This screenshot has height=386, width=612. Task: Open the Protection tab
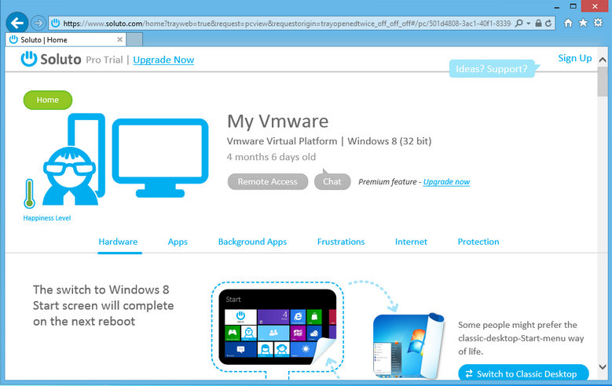478,242
